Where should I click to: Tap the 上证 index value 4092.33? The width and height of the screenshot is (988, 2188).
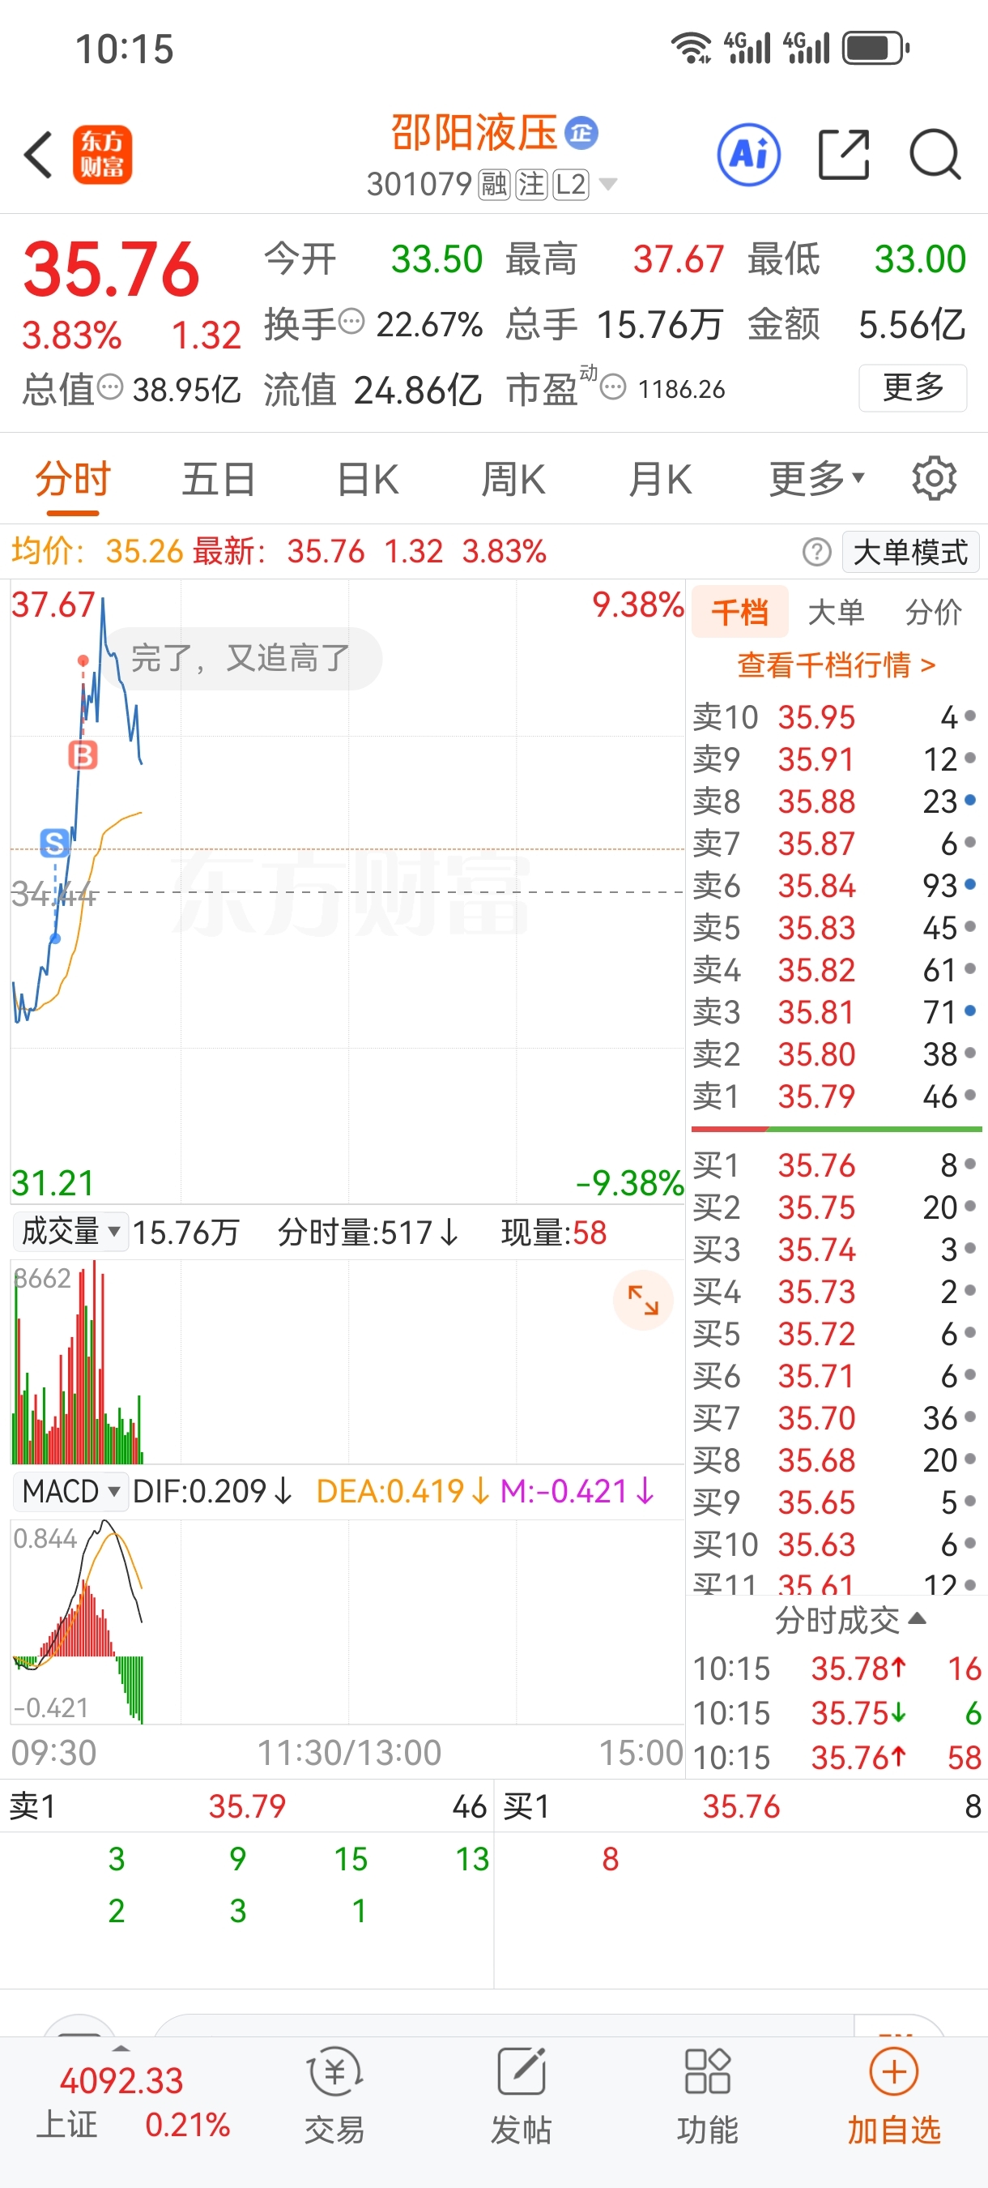point(121,2081)
